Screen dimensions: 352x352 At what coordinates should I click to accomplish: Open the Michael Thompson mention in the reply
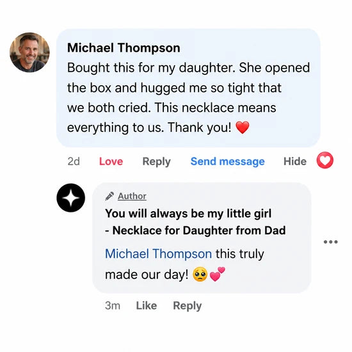coord(159,254)
